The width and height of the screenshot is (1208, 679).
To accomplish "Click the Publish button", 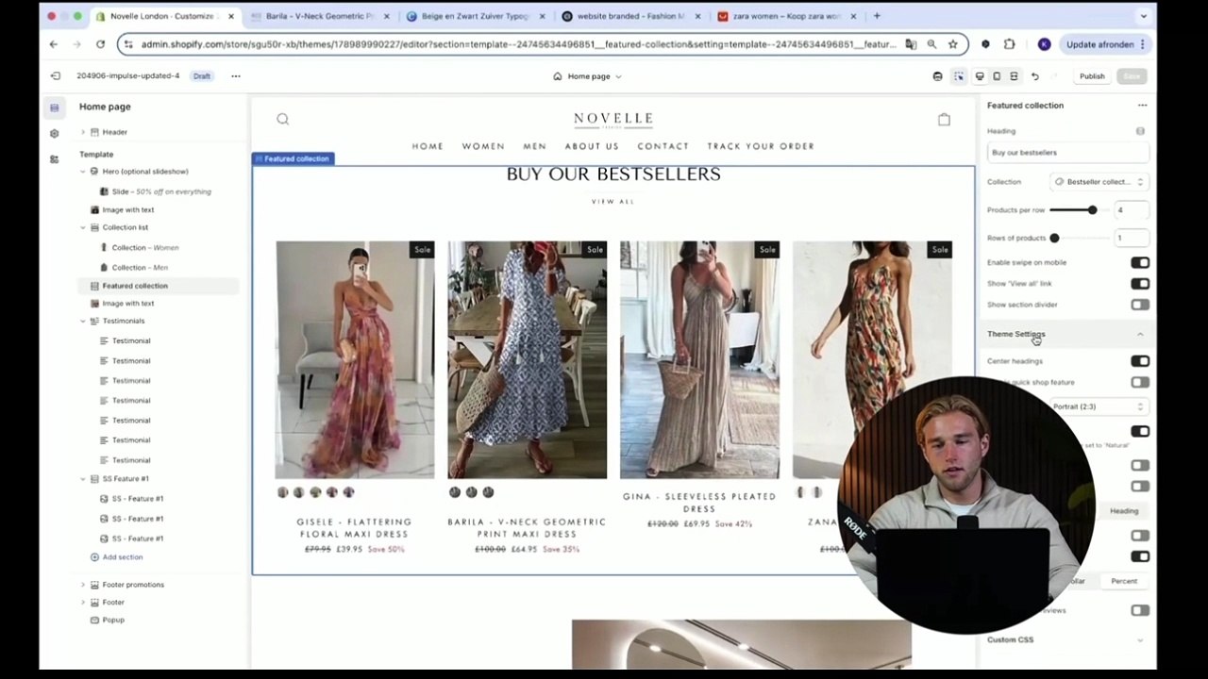I will 1092,76.
